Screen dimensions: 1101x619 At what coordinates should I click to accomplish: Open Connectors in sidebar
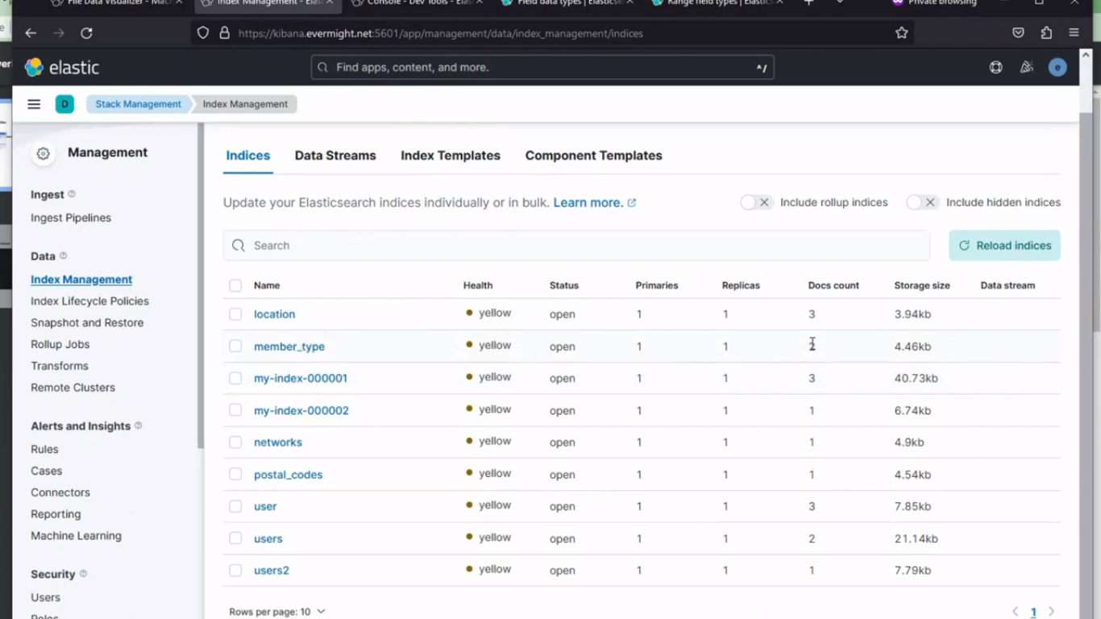60,492
